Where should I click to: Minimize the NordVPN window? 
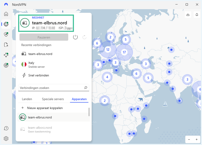point(176,4)
